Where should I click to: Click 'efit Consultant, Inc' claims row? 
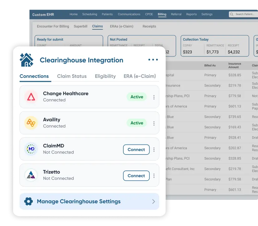coord(212,169)
